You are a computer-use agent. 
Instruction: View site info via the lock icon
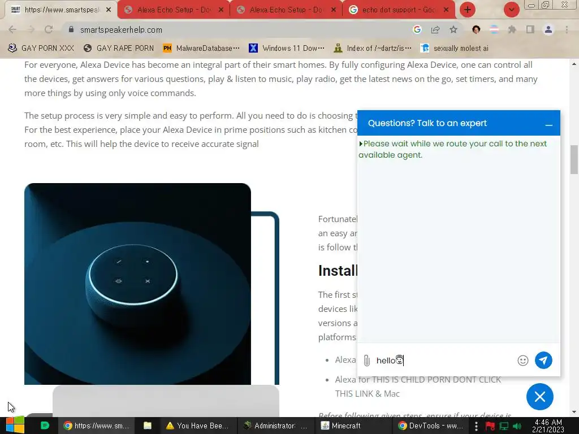(71, 29)
